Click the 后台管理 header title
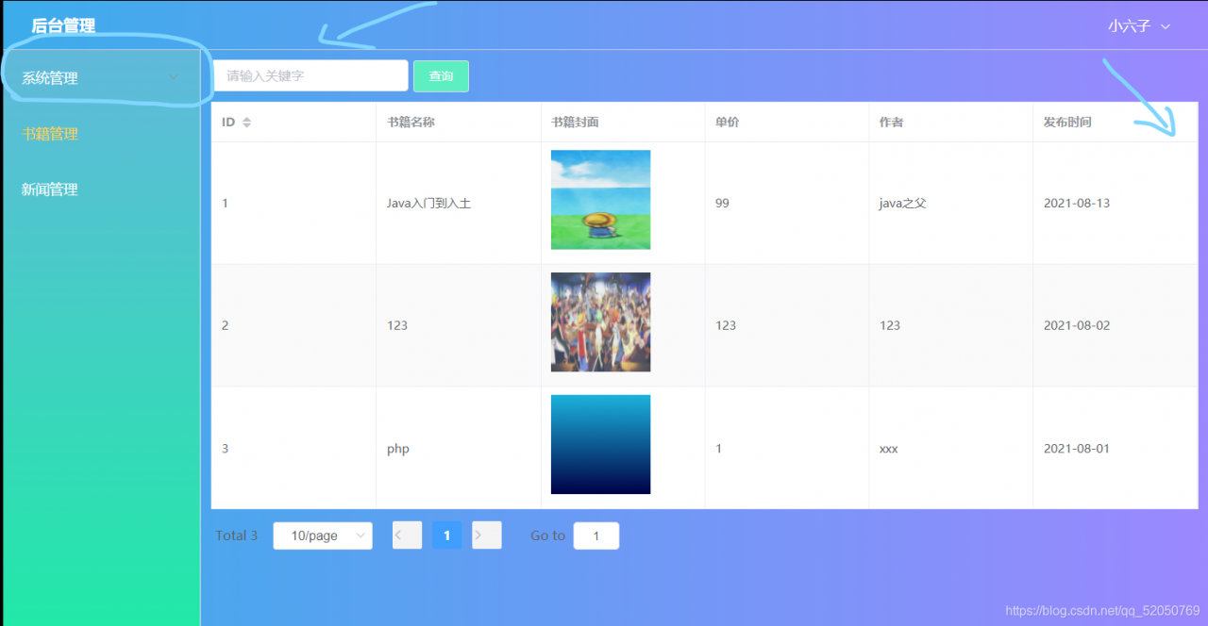 (x=61, y=25)
